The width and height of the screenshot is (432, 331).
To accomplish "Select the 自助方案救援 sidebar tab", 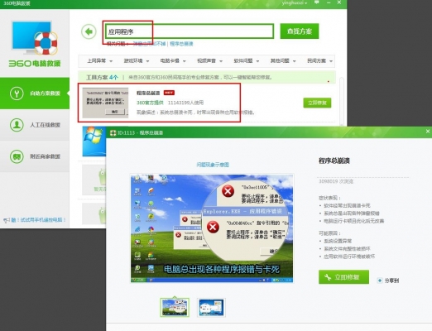I will click(x=35, y=94).
